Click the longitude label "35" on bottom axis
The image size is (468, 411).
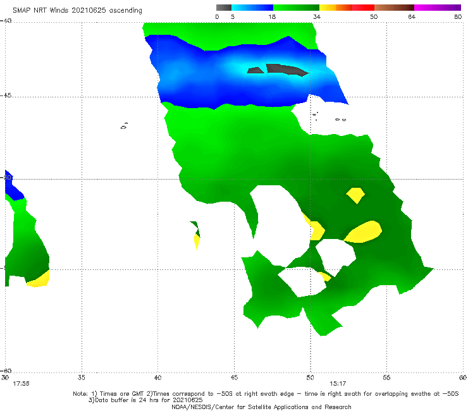(82, 377)
